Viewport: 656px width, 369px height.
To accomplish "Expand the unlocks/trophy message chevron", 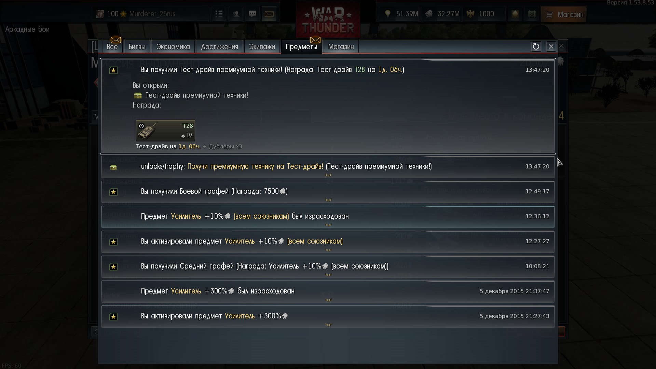I will pos(328,175).
